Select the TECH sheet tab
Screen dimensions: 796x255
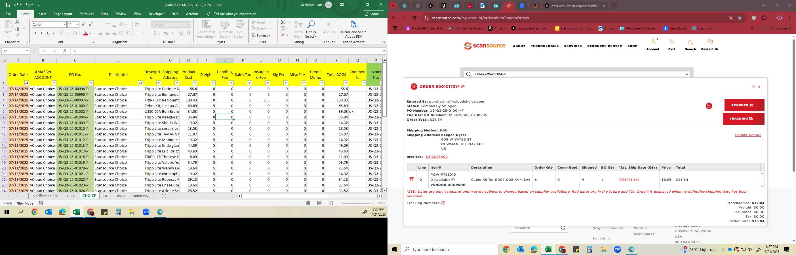(71, 196)
